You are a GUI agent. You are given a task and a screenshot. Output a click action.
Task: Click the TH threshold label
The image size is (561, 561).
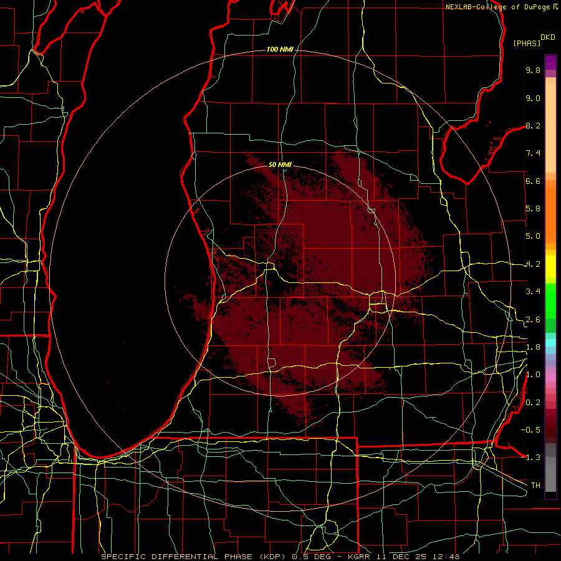(x=535, y=486)
